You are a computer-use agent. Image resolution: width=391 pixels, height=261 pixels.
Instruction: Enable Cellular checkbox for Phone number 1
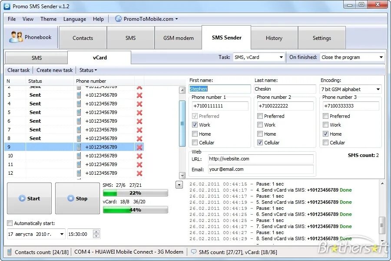(195, 143)
